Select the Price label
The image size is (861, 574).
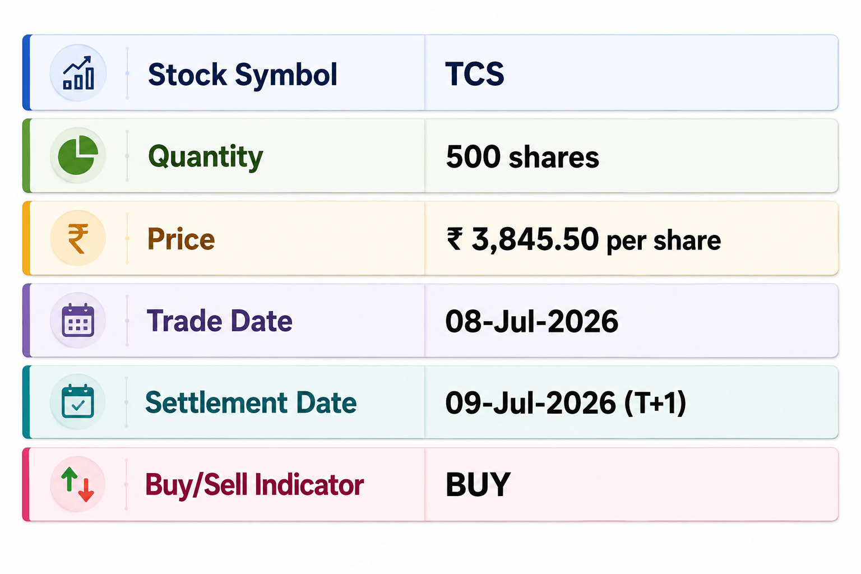click(181, 239)
